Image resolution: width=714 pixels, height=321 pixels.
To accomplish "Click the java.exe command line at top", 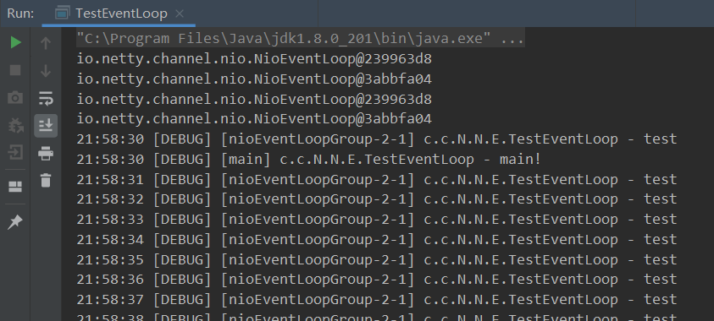I will click(301, 39).
